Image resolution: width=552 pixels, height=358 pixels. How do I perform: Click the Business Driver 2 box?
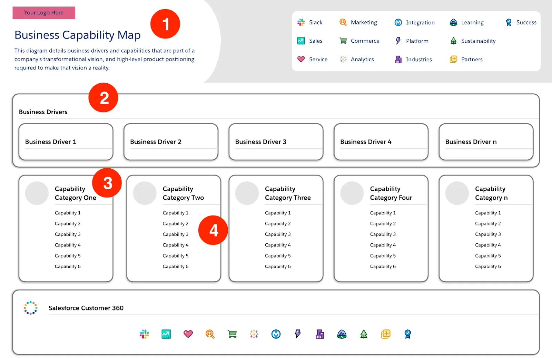pyautogui.click(x=171, y=142)
